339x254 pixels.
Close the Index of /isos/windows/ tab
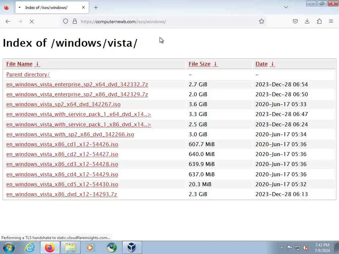83,7
